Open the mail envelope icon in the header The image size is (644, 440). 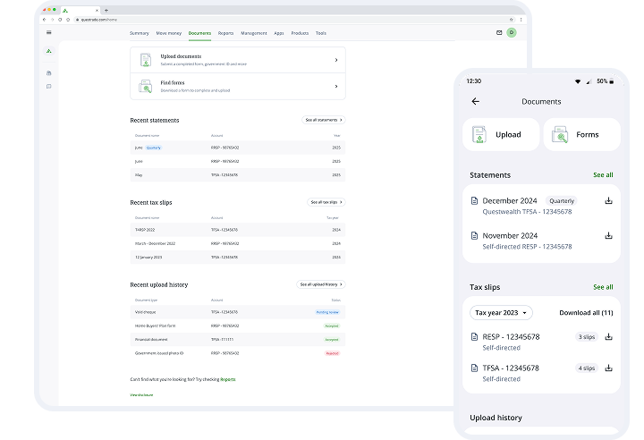tap(499, 32)
